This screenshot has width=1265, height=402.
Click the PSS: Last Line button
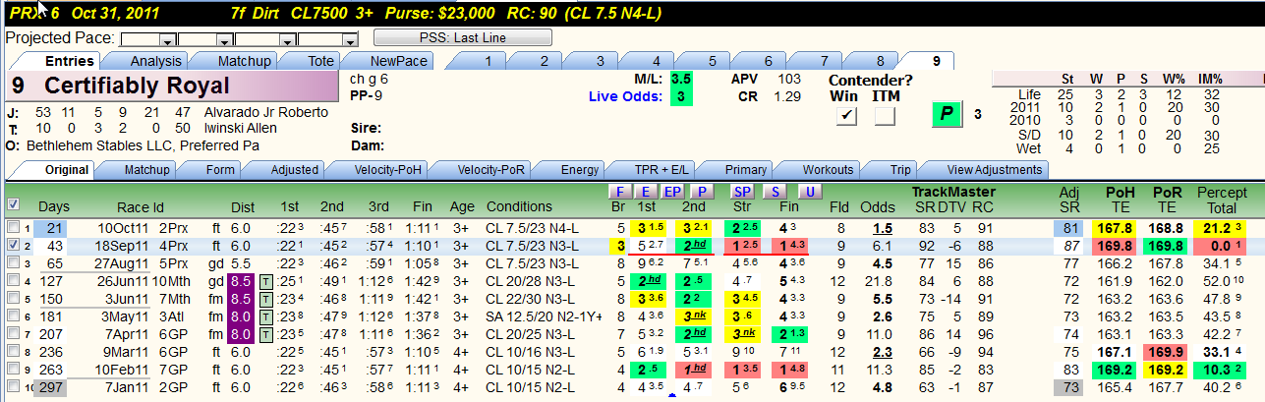(462, 37)
